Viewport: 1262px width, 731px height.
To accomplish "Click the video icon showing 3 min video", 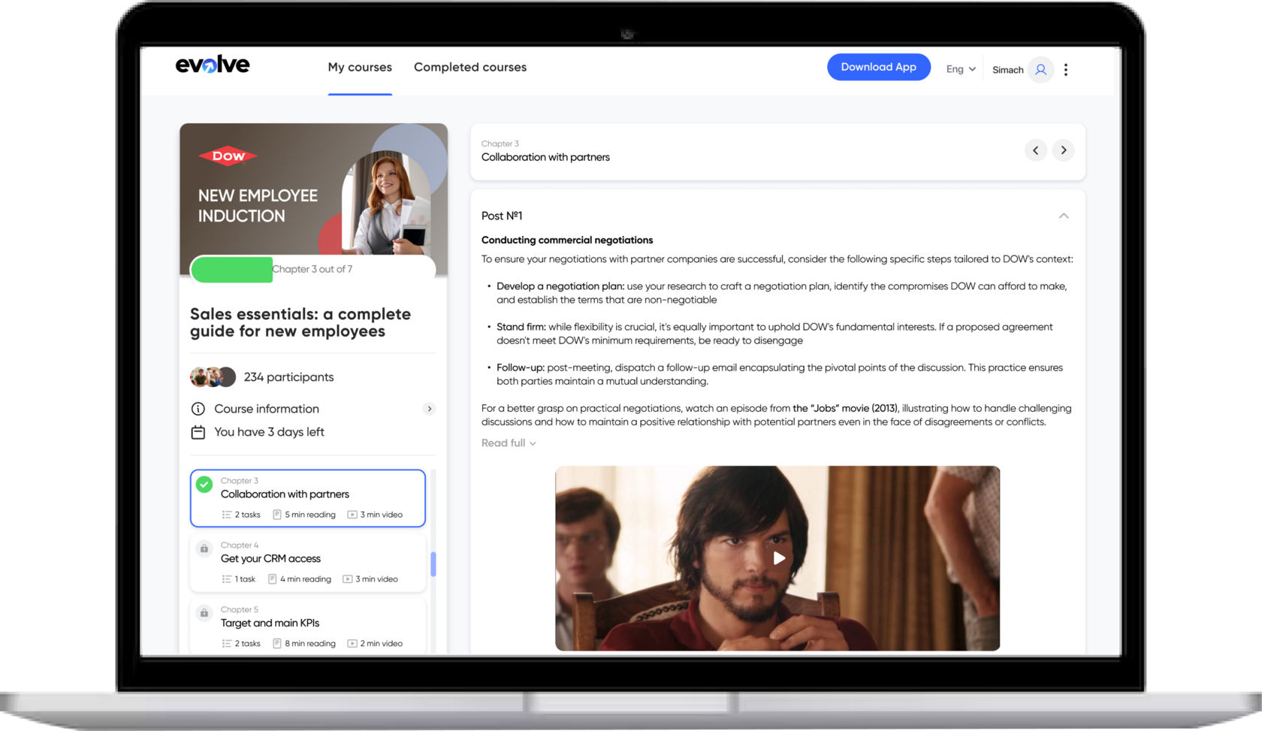I will click(x=352, y=515).
